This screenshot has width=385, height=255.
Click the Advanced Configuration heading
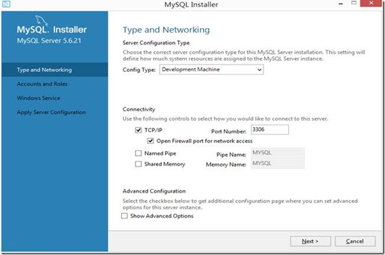click(154, 191)
